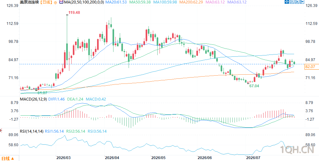The width and height of the screenshot is (319, 161).
Task: Click the crosshair toggle icon at top right
Action: click(287, 2)
